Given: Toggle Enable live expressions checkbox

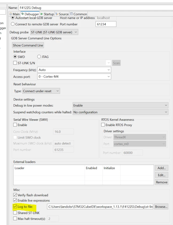Looking at the screenshot, I should coord(15,200).
